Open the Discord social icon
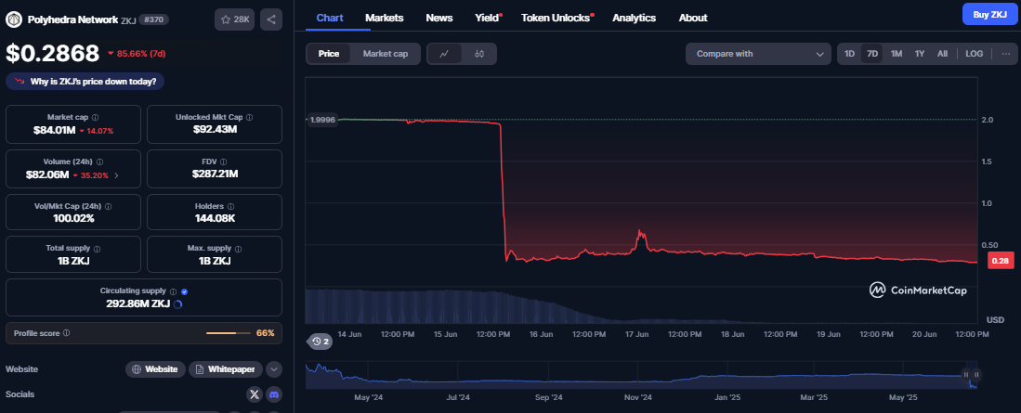The image size is (1021, 413). coord(274,394)
